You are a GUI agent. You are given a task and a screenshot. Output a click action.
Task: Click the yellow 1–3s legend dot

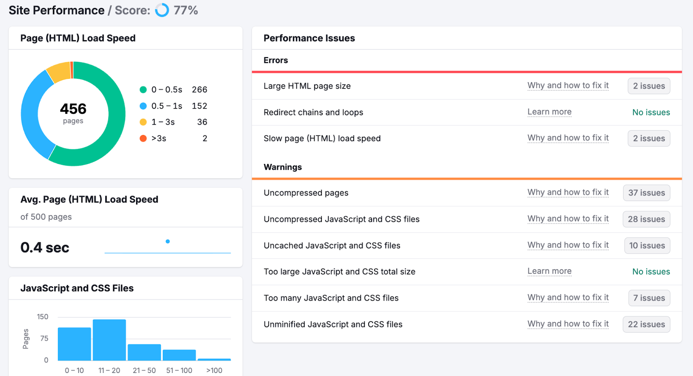click(143, 122)
